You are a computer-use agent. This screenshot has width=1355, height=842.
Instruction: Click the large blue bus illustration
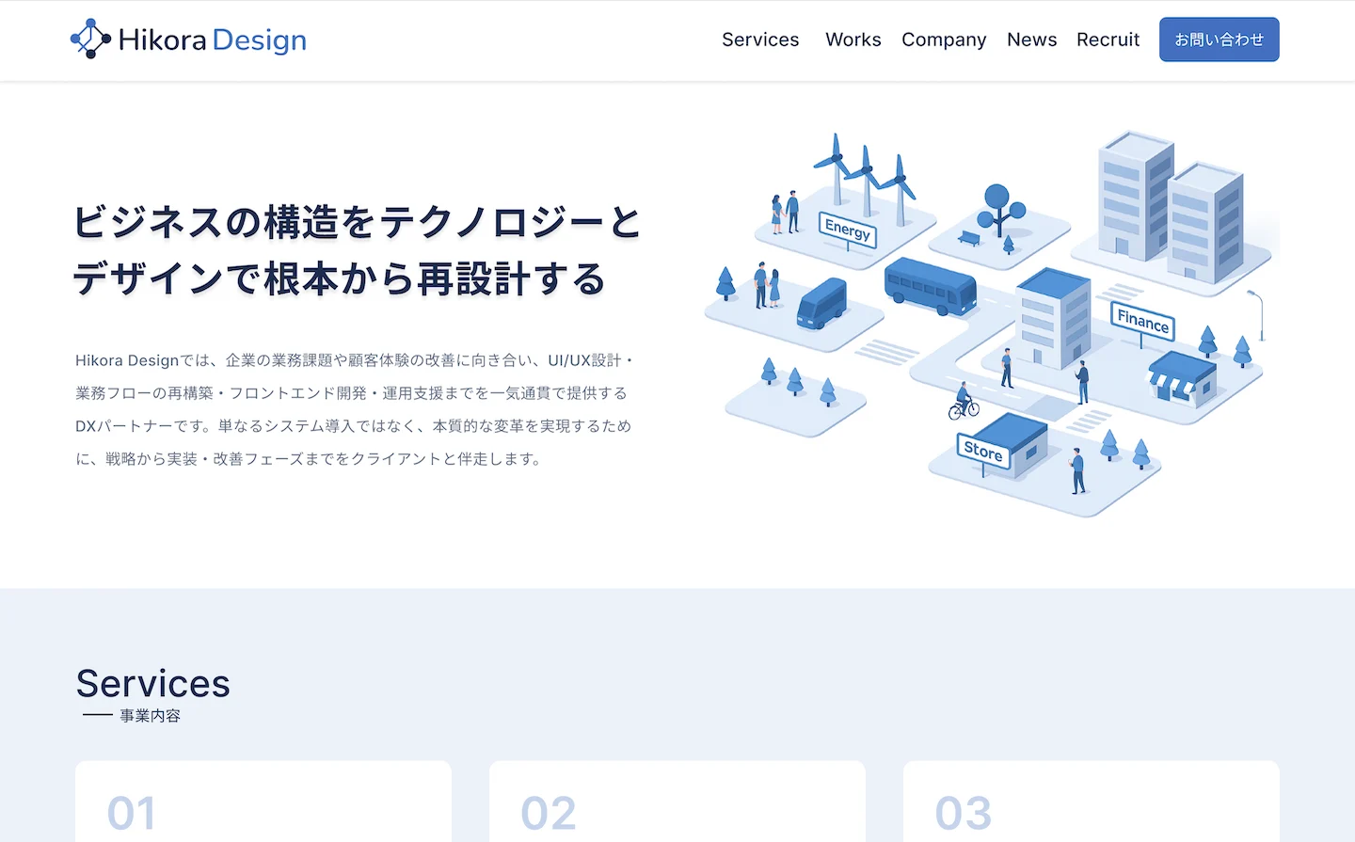click(930, 286)
